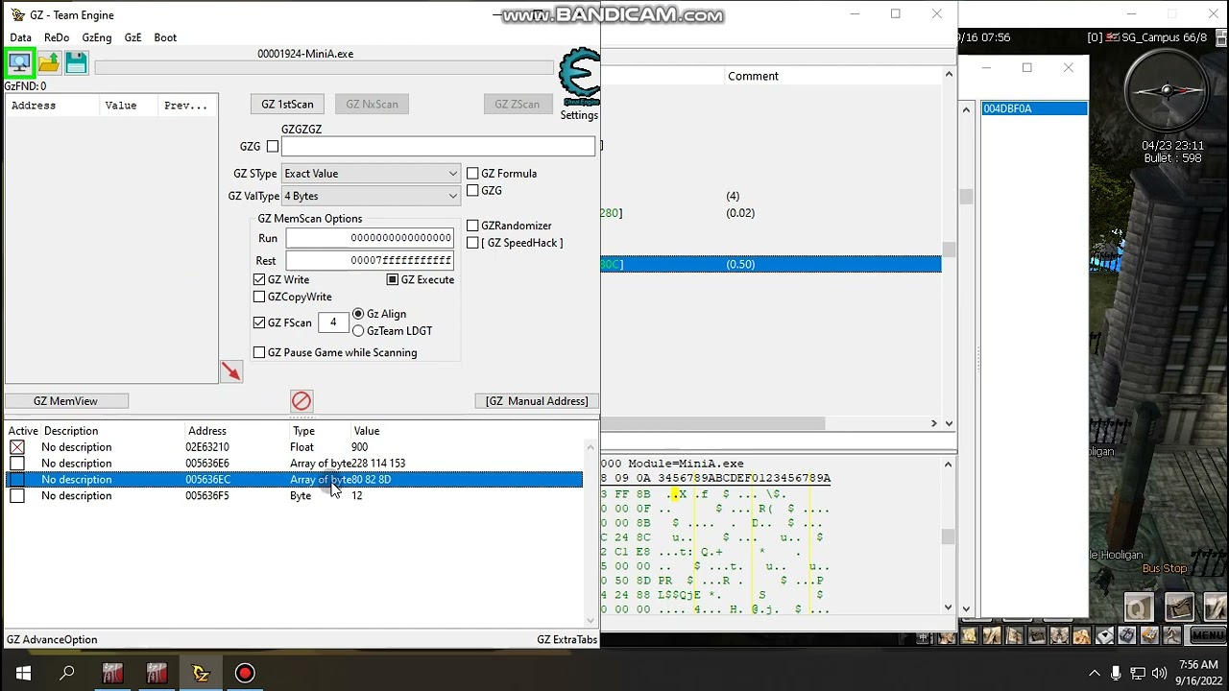Select the GzTeam LDGT radio button
Image resolution: width=1229 pixels, height=691 pixels.
358,331
